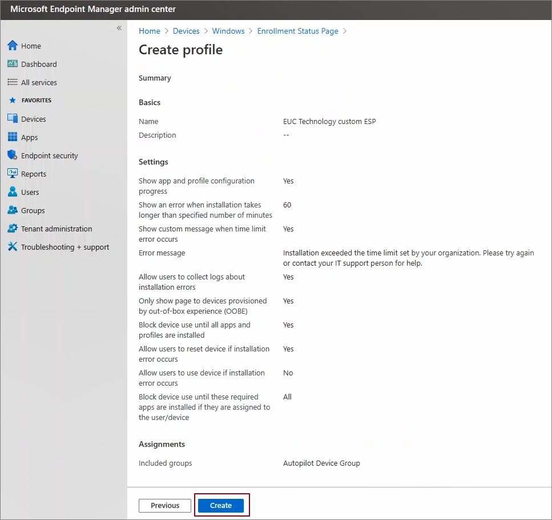Go to Apps in the sidebar
Screen dimensions: 552x520
pos(29,137)
